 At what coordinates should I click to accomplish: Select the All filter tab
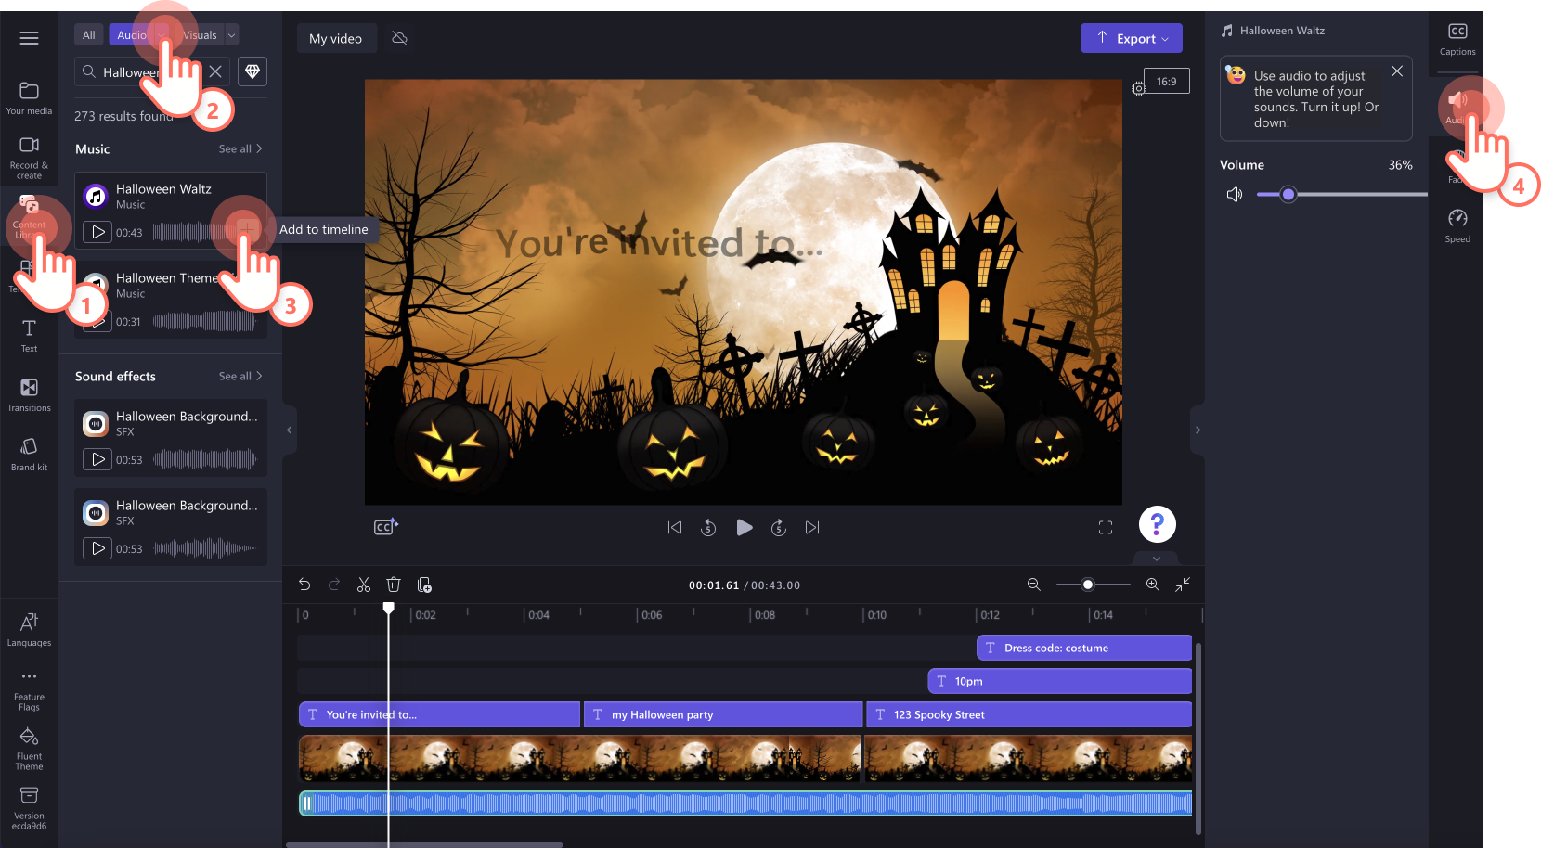89,35
